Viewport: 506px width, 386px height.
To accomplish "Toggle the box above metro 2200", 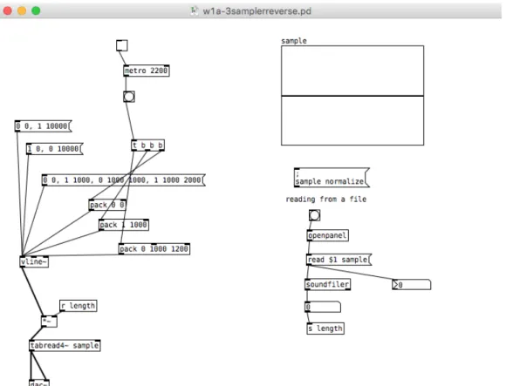I will 121,45.
